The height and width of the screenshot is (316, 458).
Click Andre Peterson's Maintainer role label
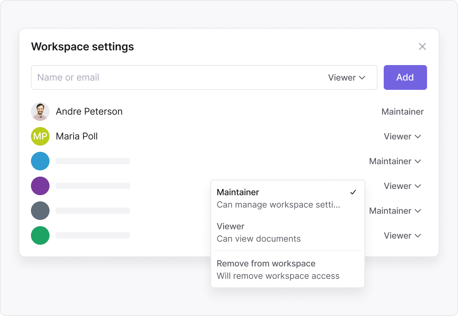(x=402, y=112)
